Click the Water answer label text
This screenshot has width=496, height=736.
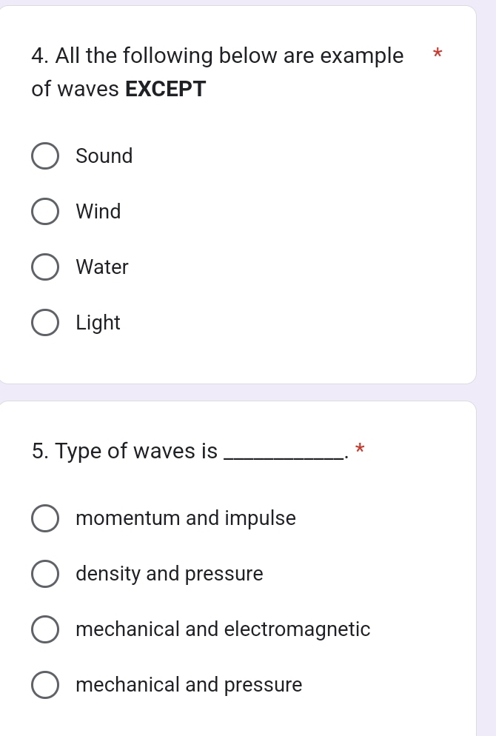[102, 267]
